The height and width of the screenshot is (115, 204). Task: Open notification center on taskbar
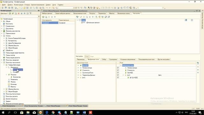tap(200, 112)
